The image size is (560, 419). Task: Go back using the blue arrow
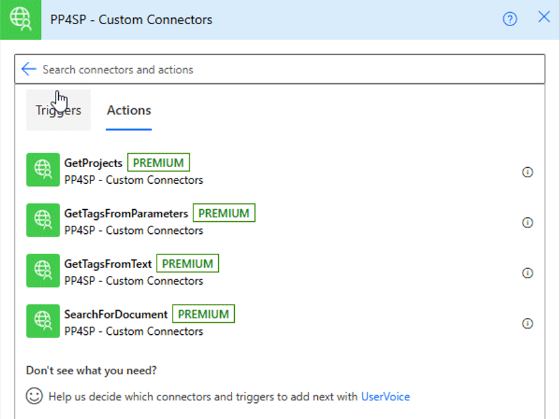pyautogui.click(x=29, y=69)
